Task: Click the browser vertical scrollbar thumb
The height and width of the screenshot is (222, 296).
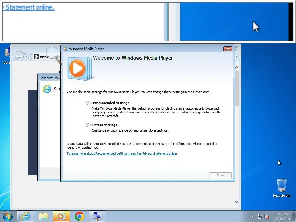Action: (237, 88)
